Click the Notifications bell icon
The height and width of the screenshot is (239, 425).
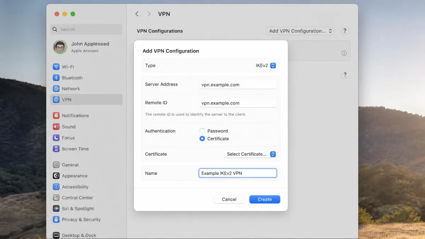point(56,115)
